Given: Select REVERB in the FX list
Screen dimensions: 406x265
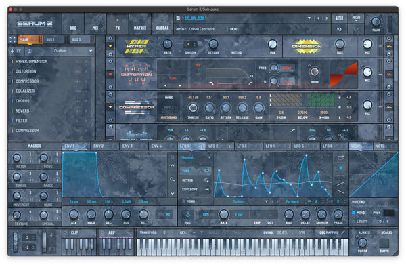Looking at the screenshot, I should tap(22, 111).
